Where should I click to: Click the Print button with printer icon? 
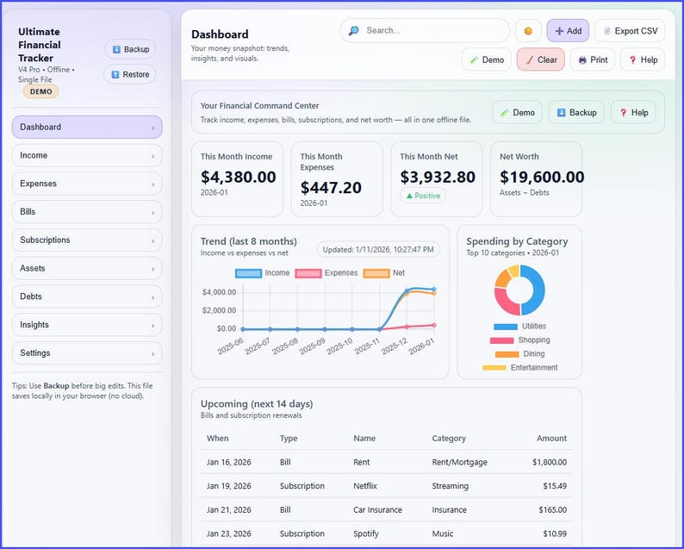tap(593, 59)
